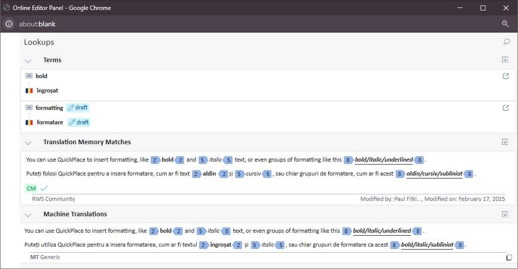This screenshot has height=269, width=518.
Task: Open the bold term entry externally
Action: (x=506, y=76)
